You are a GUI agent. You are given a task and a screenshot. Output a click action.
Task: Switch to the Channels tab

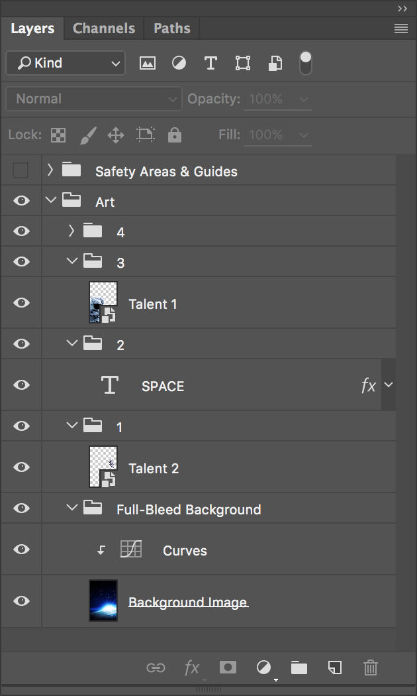click(104, 29)
